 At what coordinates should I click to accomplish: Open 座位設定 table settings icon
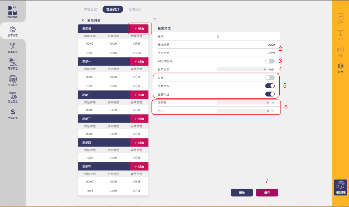(13, 97)
